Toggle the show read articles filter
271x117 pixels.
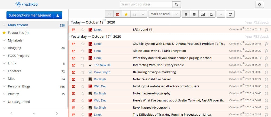(109, 14)
